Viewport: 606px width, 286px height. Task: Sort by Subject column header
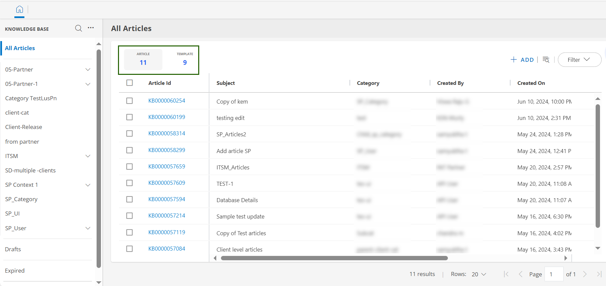226,83
